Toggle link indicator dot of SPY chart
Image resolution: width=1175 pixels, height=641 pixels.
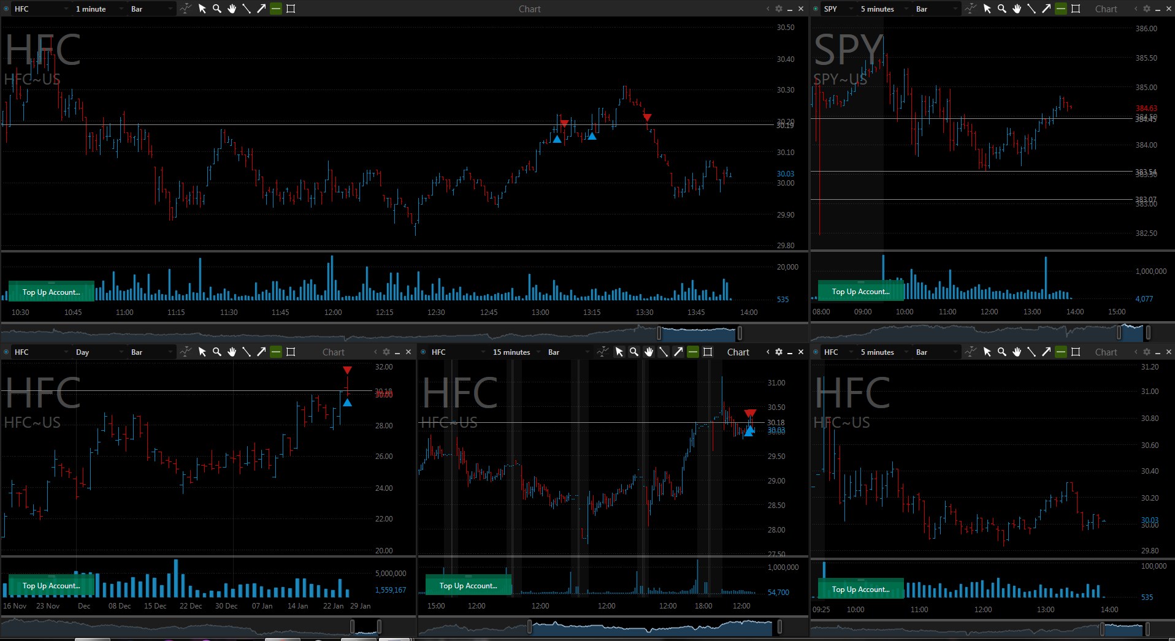coord(816,9)
